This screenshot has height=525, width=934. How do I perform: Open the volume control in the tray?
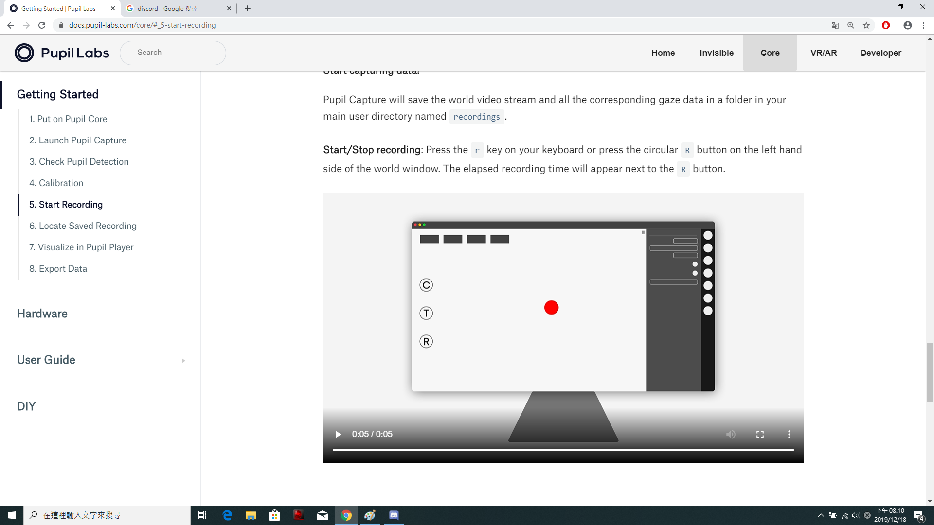point(856,515)
